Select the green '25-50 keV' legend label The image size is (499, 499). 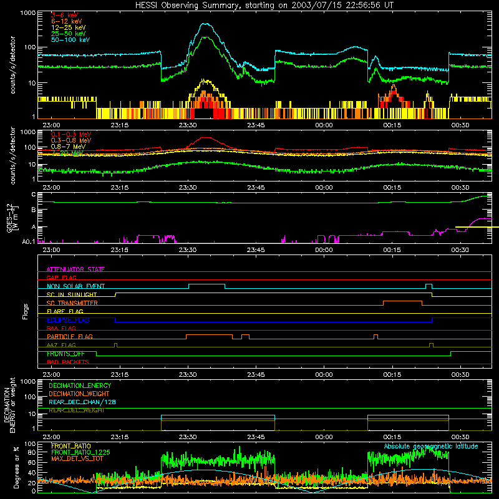click(69, 34)
